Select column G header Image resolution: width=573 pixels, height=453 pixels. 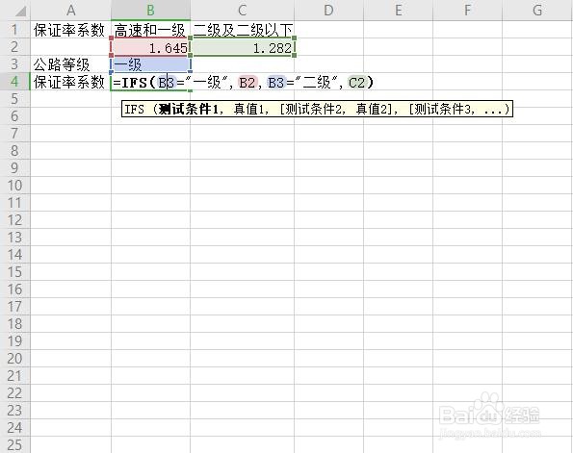click(x=537, y=11)
